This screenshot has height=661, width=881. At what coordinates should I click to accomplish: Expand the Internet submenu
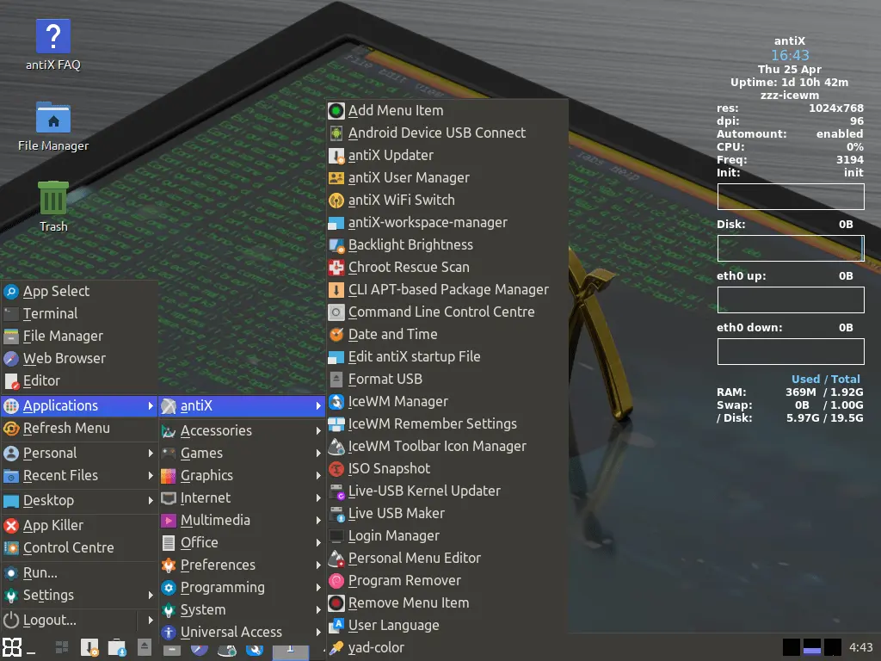pyautogui.click(x=242, y=498)
